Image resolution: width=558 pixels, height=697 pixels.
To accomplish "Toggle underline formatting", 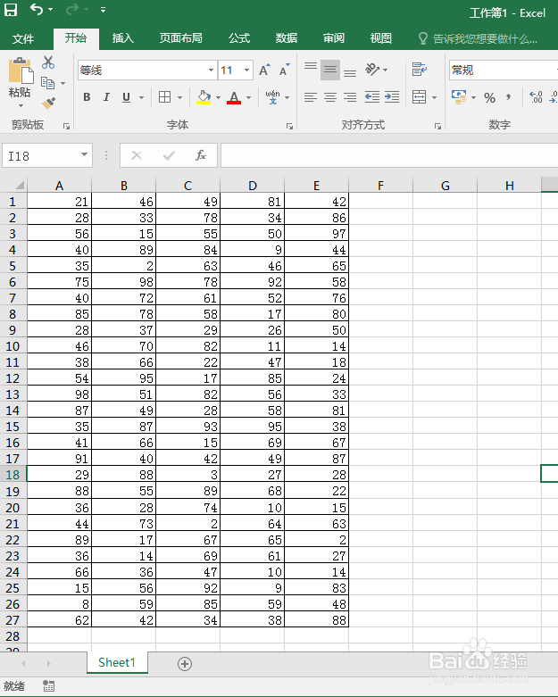I will pos(126,97).
